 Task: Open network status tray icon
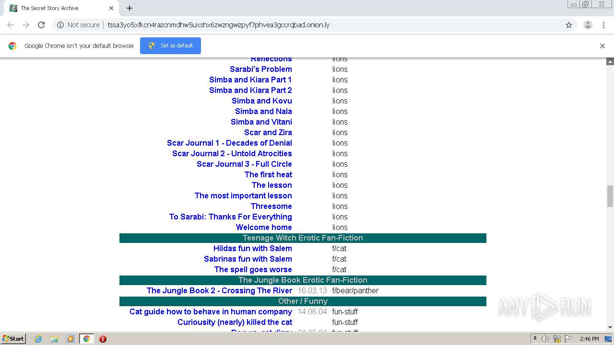point(557,339)
